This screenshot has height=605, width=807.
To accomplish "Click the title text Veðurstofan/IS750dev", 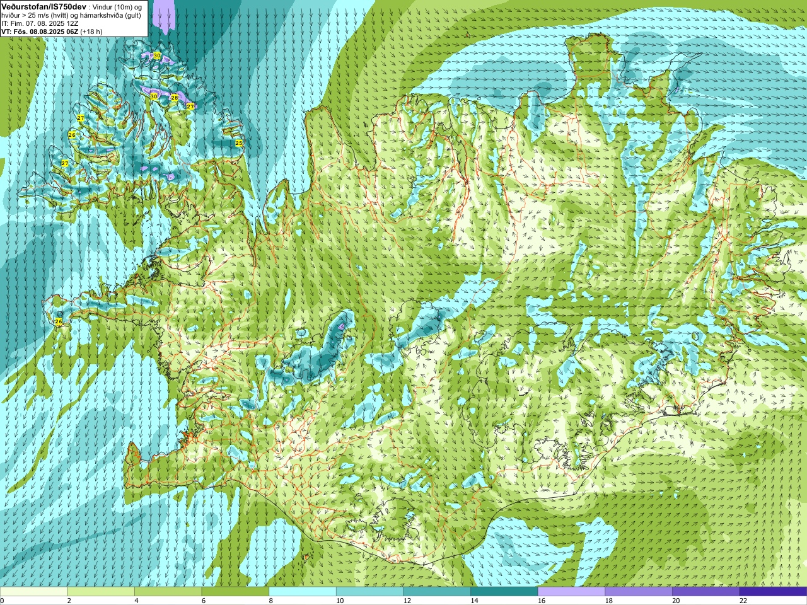I will (x=44, y=6).
